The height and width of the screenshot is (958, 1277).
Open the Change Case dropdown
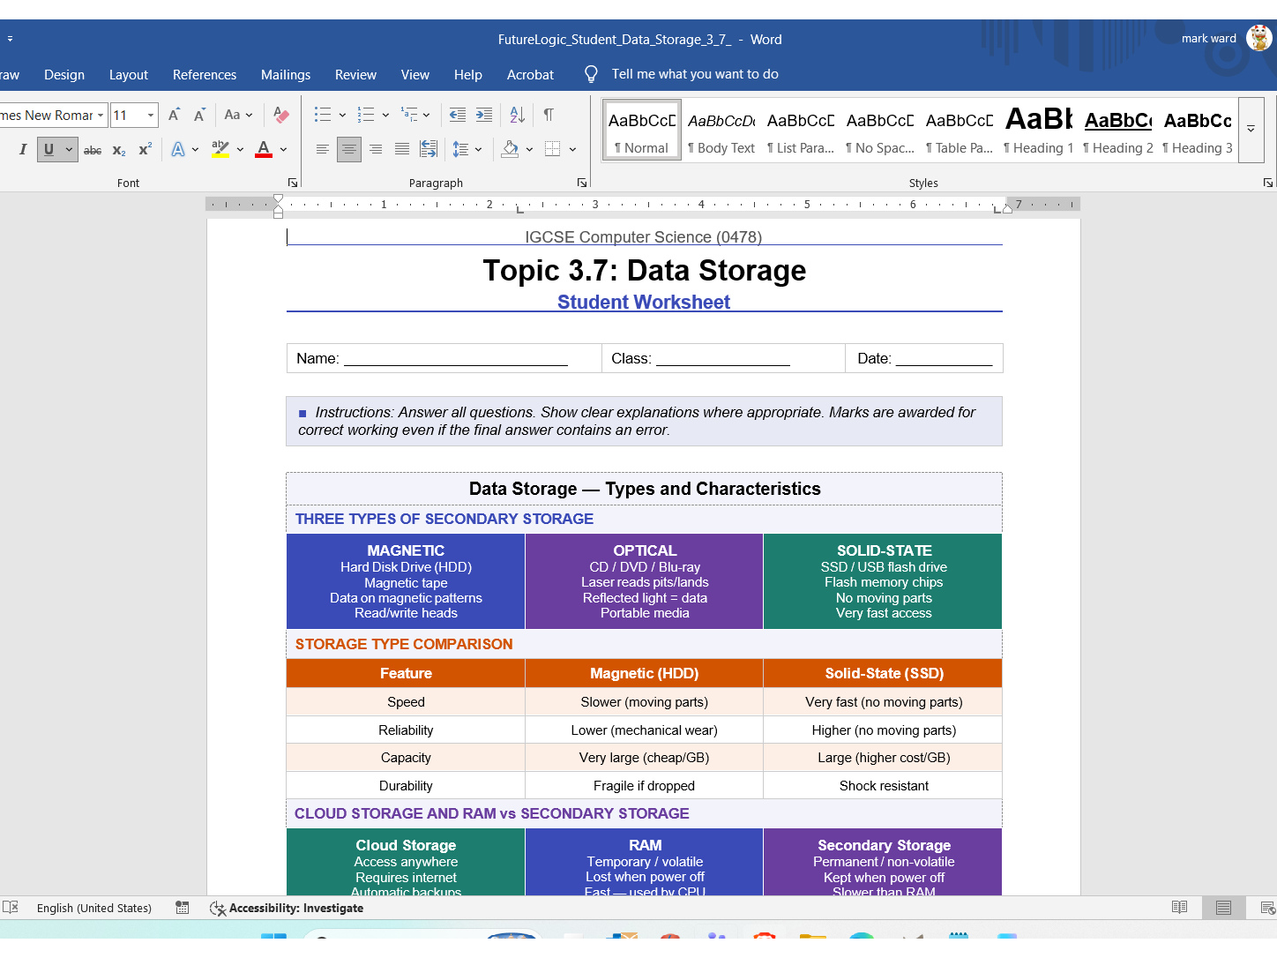[238, 115]
